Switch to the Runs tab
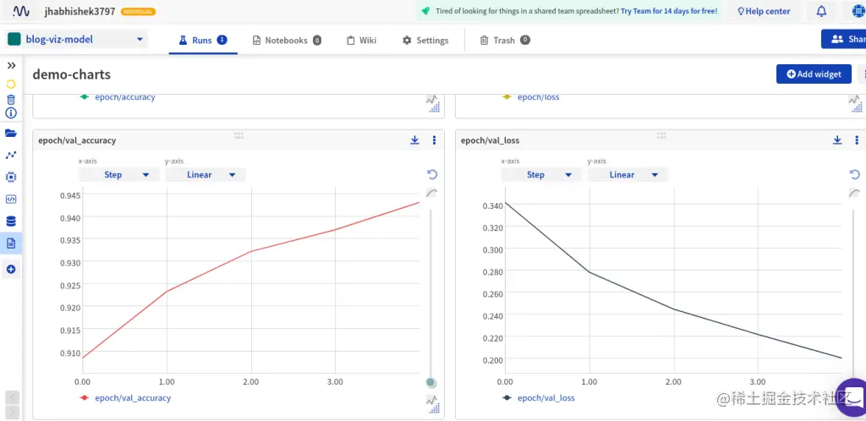The image size is (866, 421). [x=203, y=41]
